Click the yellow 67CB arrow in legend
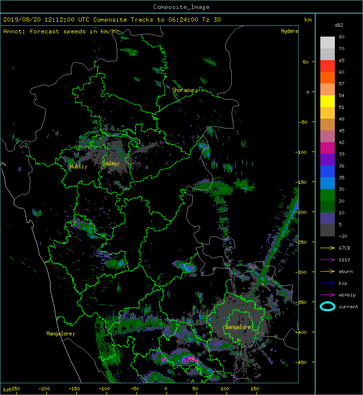 click(x=327, y=248)
